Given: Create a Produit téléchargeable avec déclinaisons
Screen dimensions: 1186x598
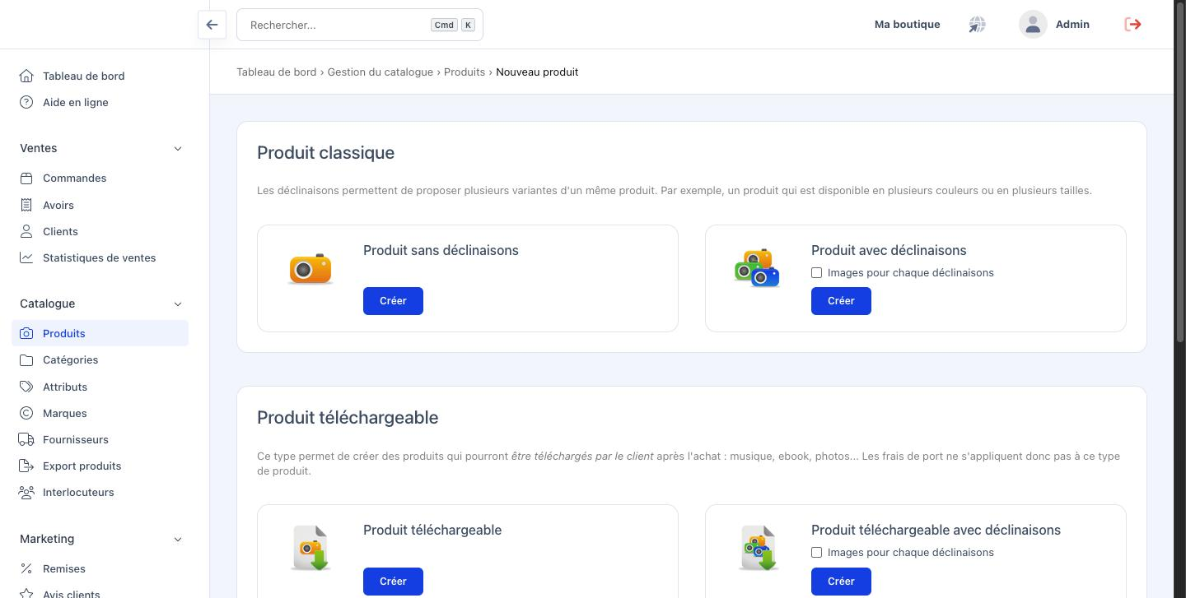Looking at the screenshot, I should tap(841, 582).
